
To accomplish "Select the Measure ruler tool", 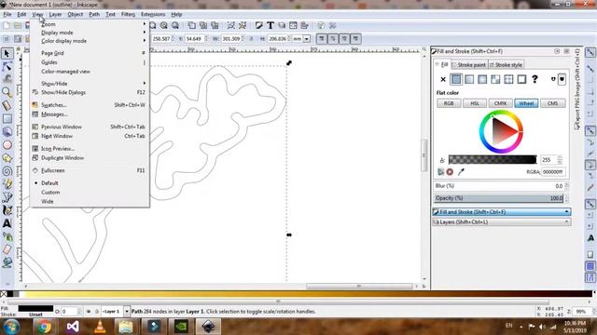I will (7, 105).
